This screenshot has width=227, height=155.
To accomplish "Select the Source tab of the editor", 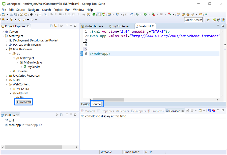I will pos(96,104).
